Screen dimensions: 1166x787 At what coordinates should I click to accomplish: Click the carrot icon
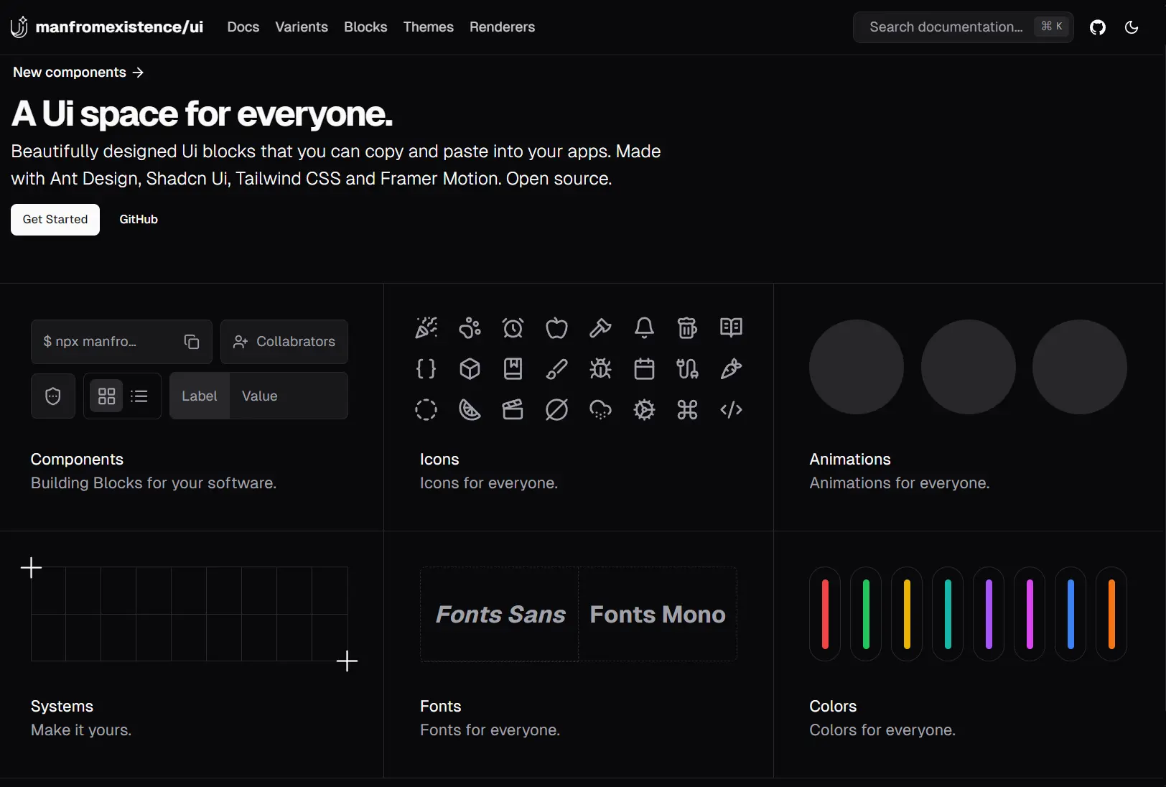pos(731,369)
